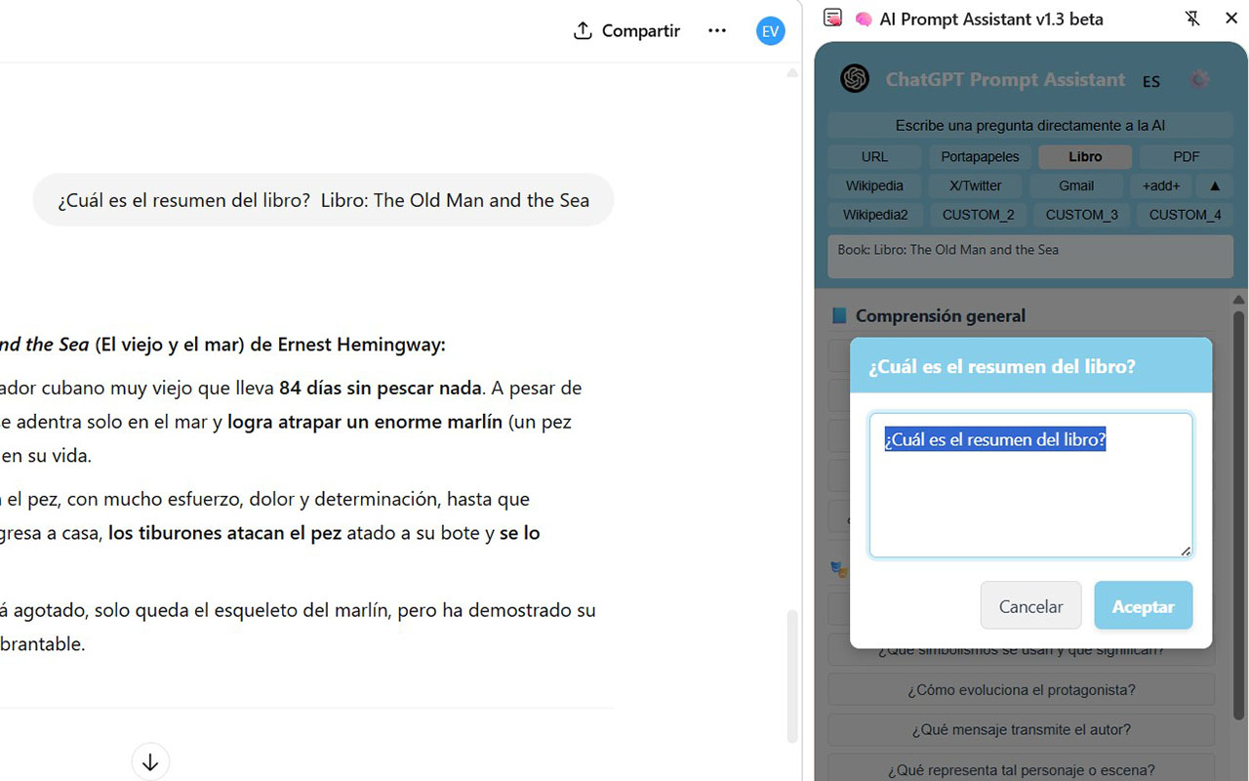The height and width of the screenshot is (781, 1249).
Task: Click the chat page vertical scrollbar
Action: [792, 676]
